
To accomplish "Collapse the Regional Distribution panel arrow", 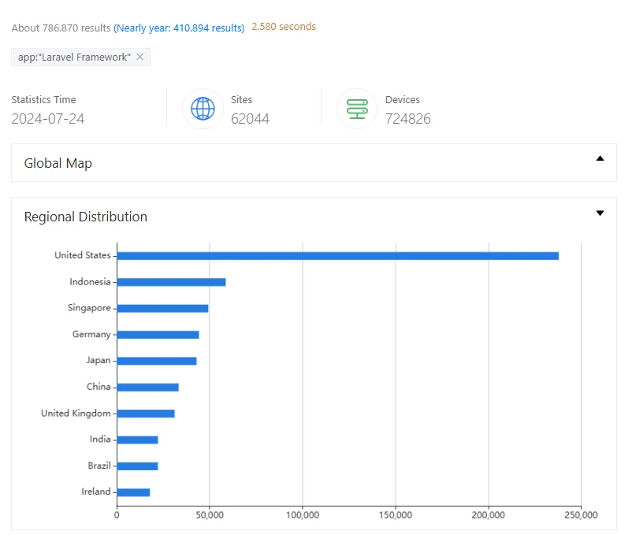I will (x=600, y=213).
